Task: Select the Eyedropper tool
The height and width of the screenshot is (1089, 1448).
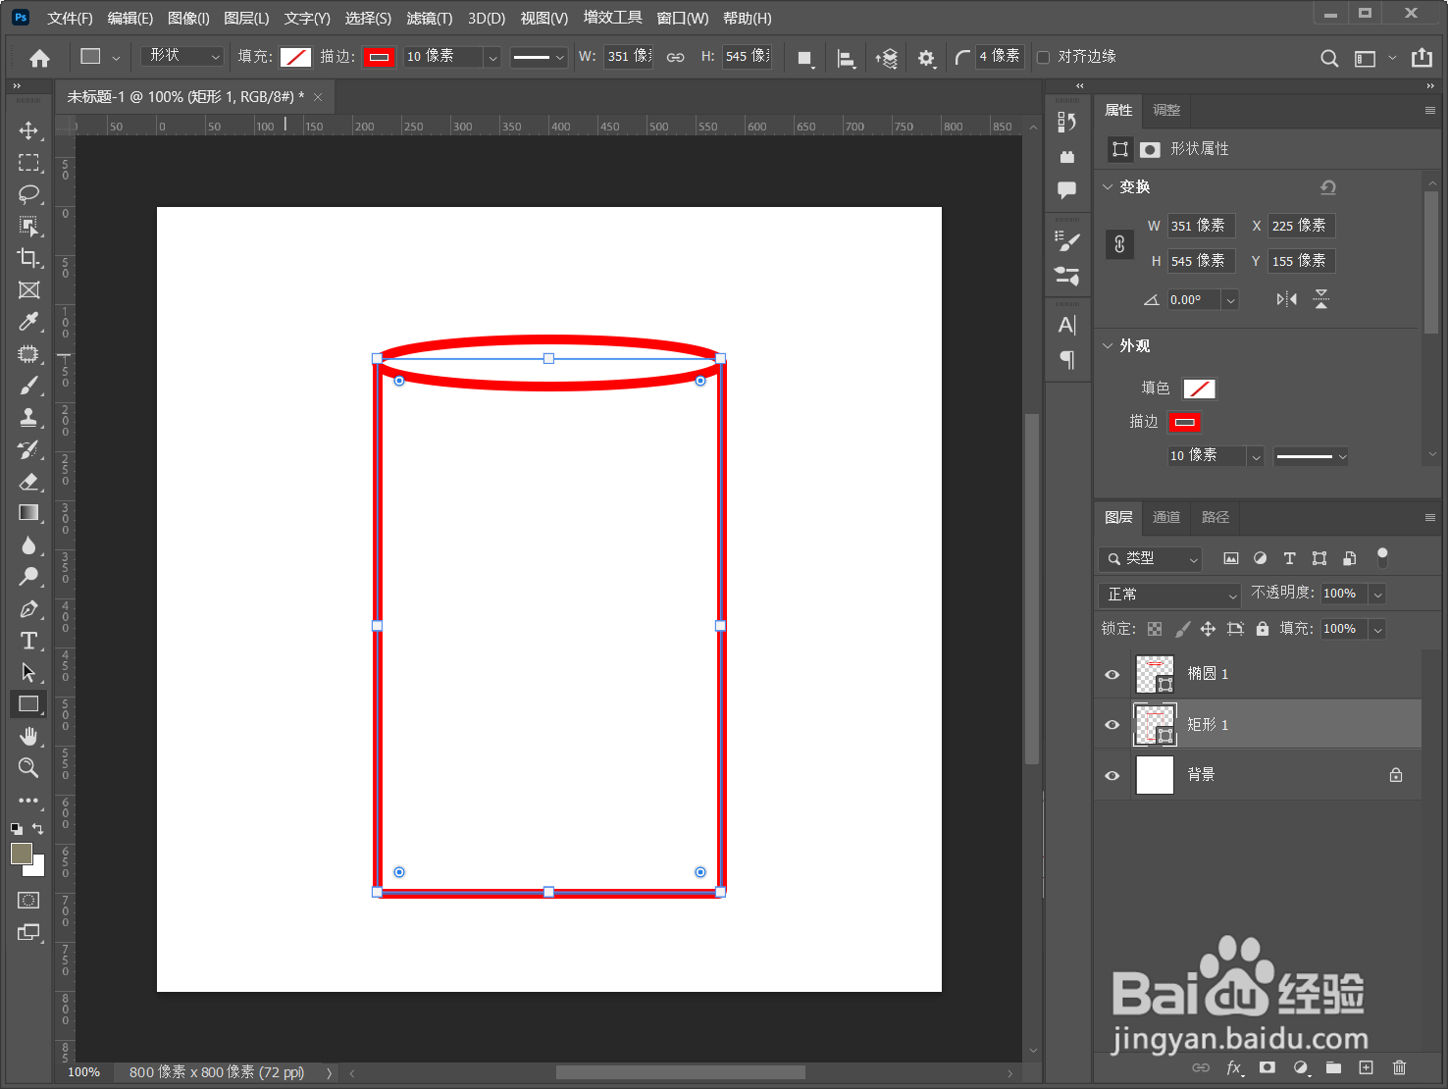Action: 28,322
